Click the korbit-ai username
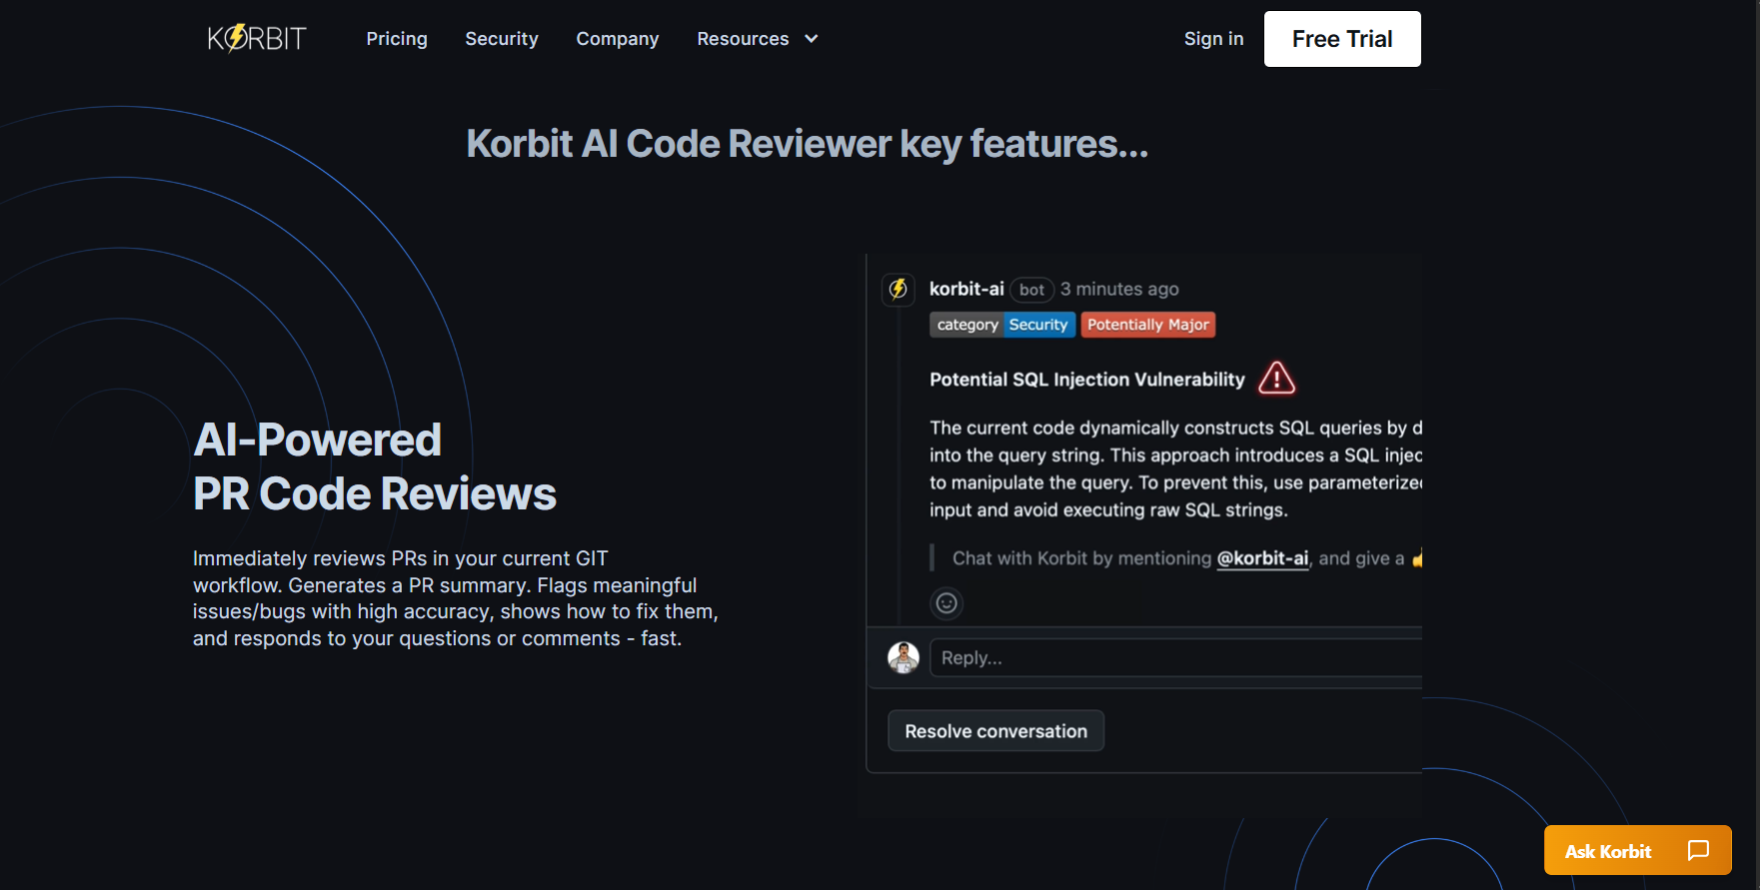This screenshot has height=890, width=1760. click(966, 289)
